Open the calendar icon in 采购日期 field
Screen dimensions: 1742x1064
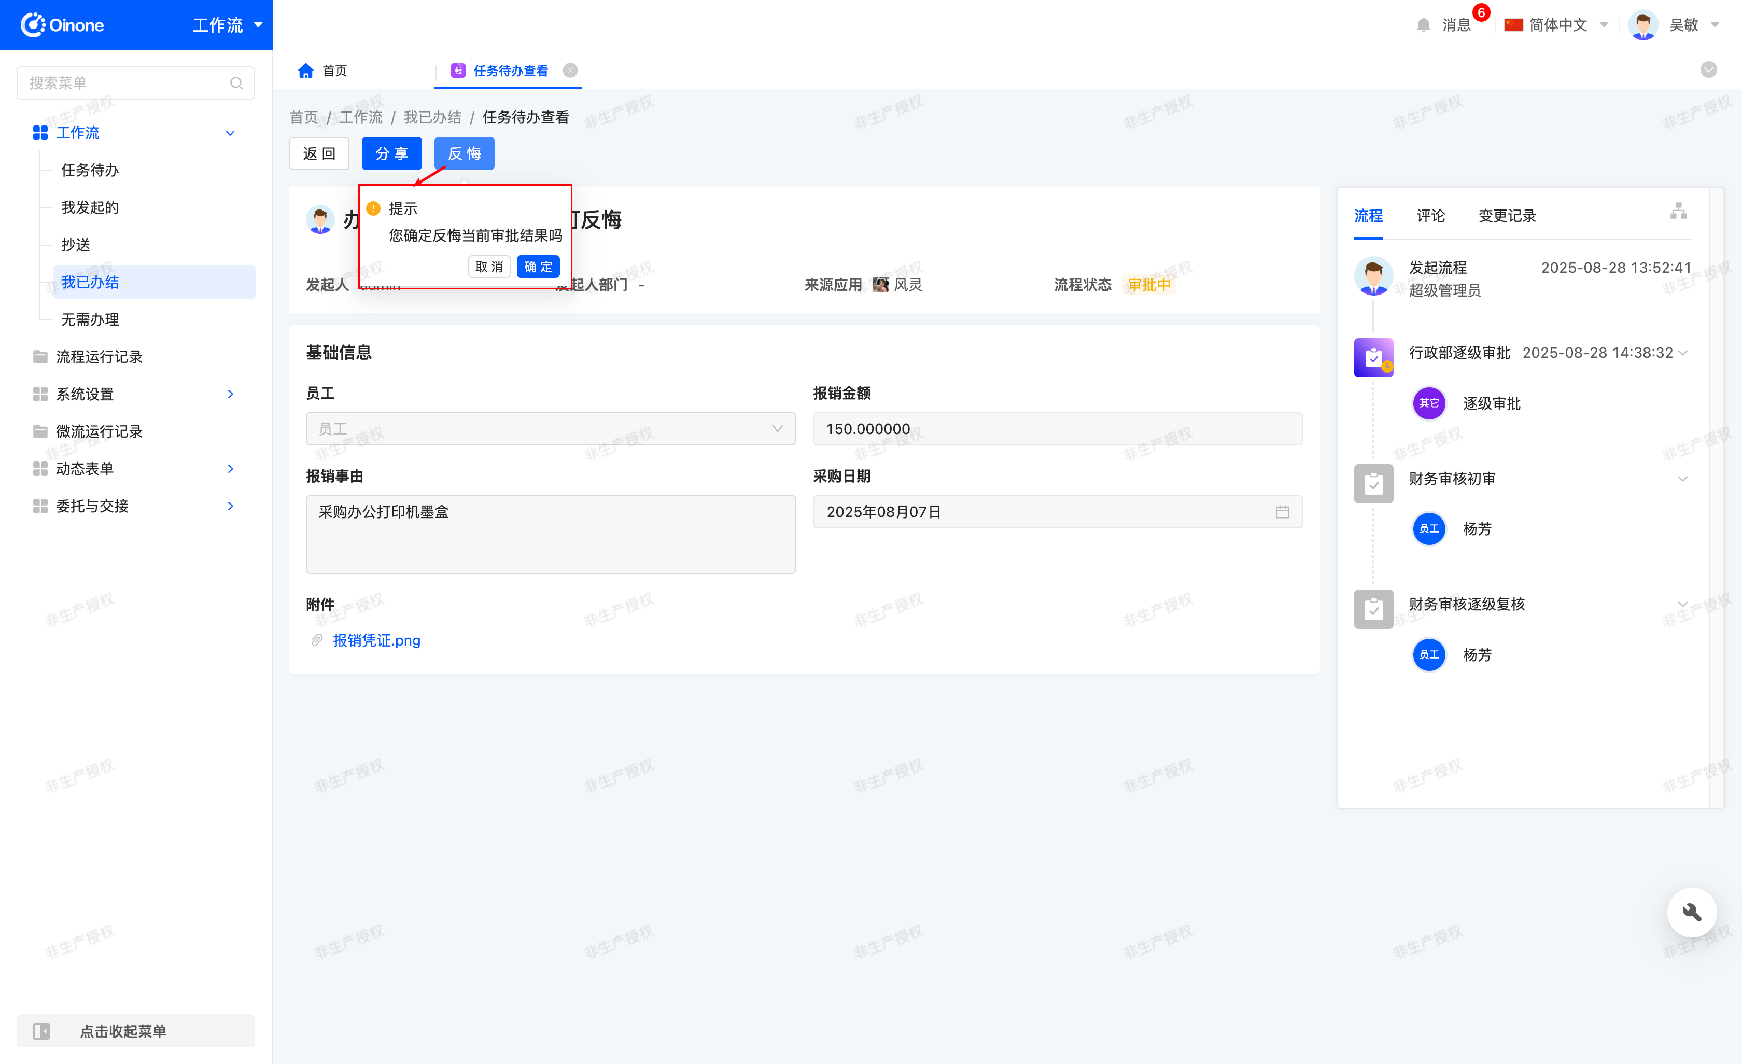click(1282, 512)
